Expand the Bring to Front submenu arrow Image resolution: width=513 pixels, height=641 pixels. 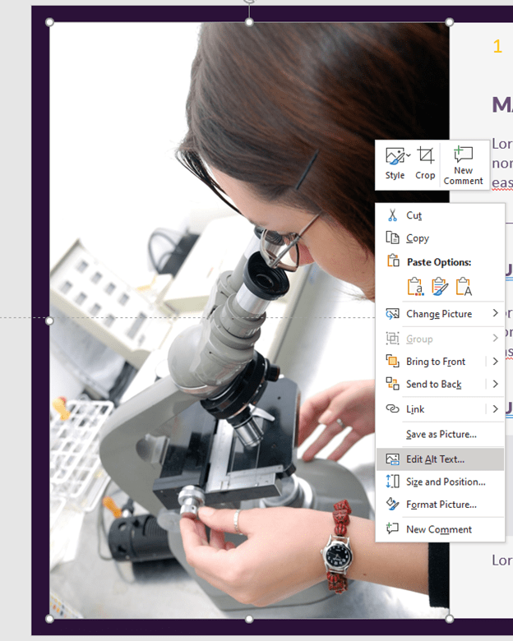495,361
